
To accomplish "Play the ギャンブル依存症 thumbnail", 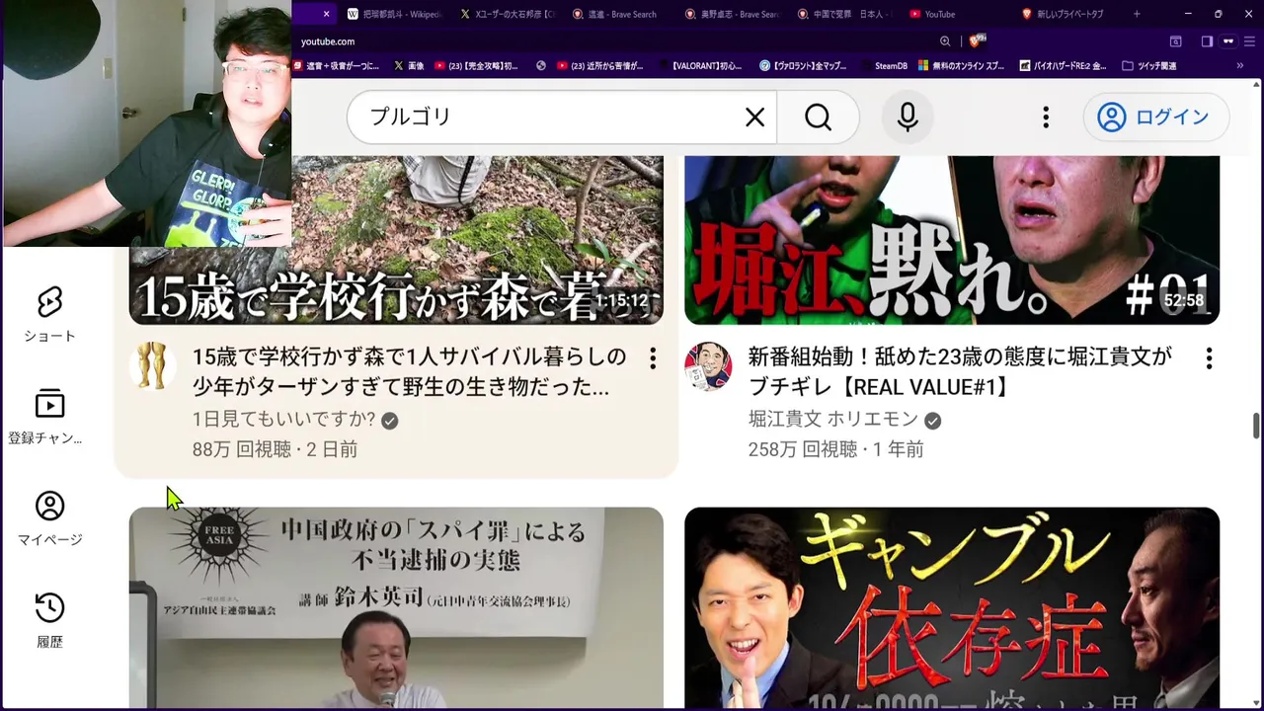I will point(952,607).
